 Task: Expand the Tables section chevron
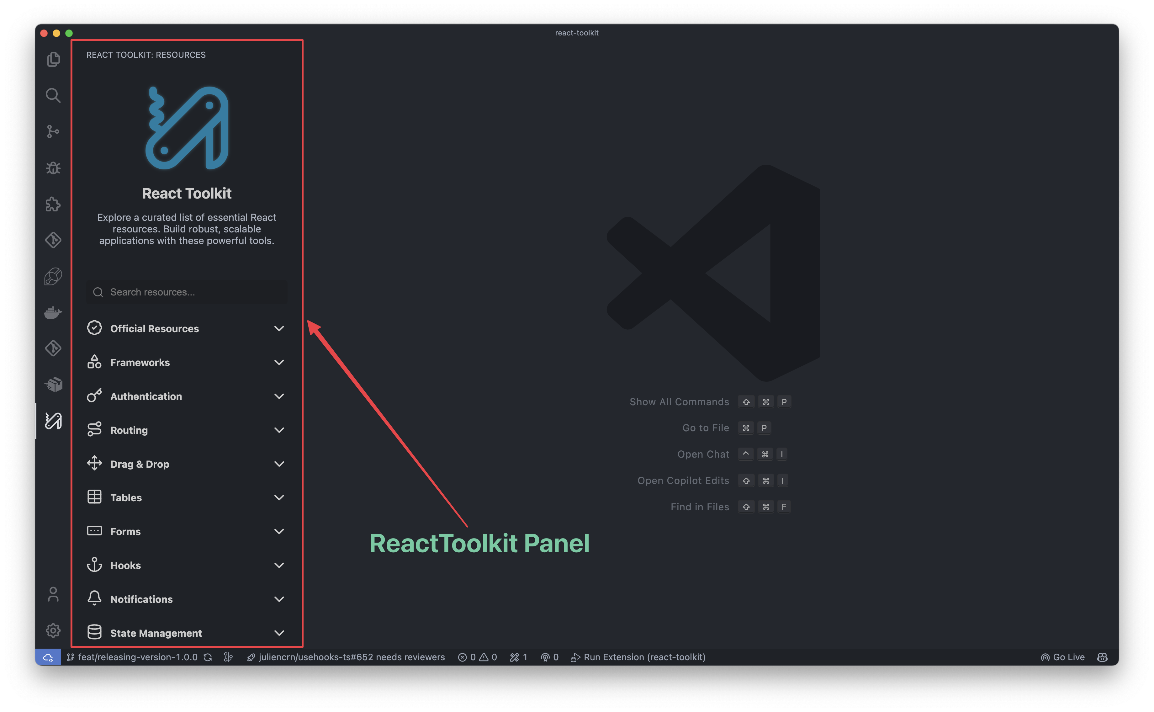[x=279, y=498]
